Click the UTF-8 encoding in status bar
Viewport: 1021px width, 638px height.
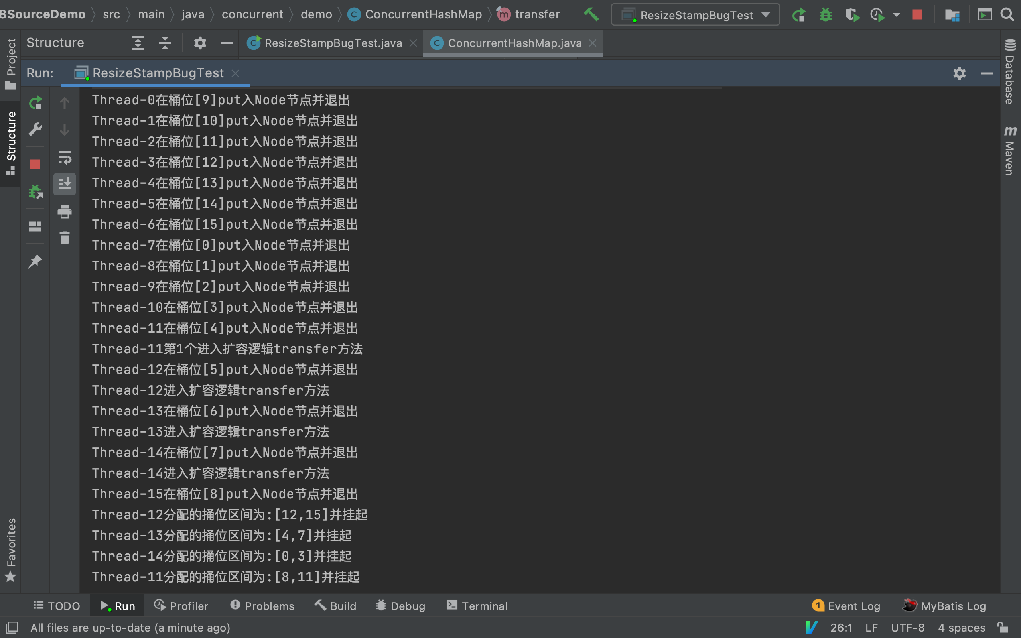907,628
